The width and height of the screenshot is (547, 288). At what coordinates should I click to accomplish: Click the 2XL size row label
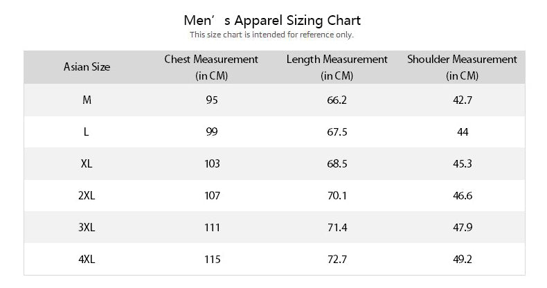pos(87,196)
